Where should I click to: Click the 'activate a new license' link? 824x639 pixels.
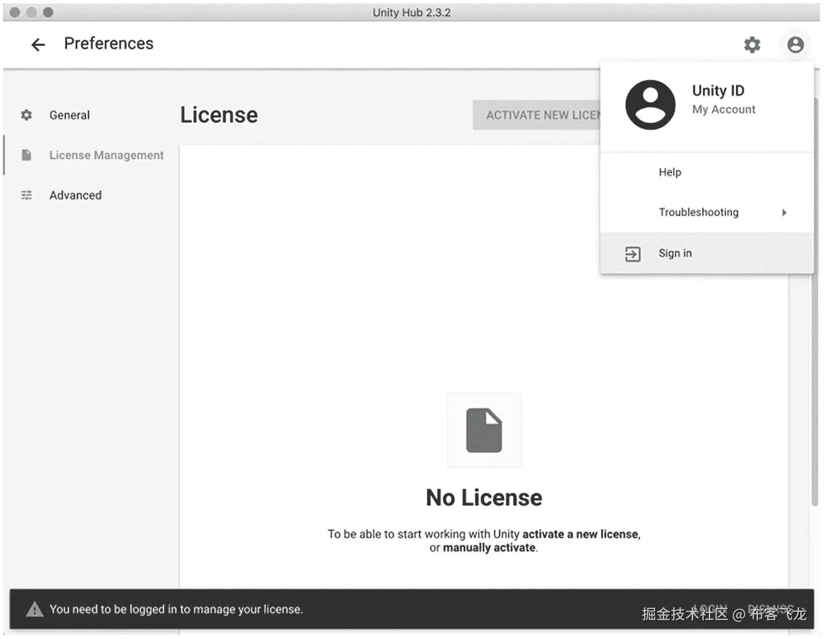coord(581,534)
